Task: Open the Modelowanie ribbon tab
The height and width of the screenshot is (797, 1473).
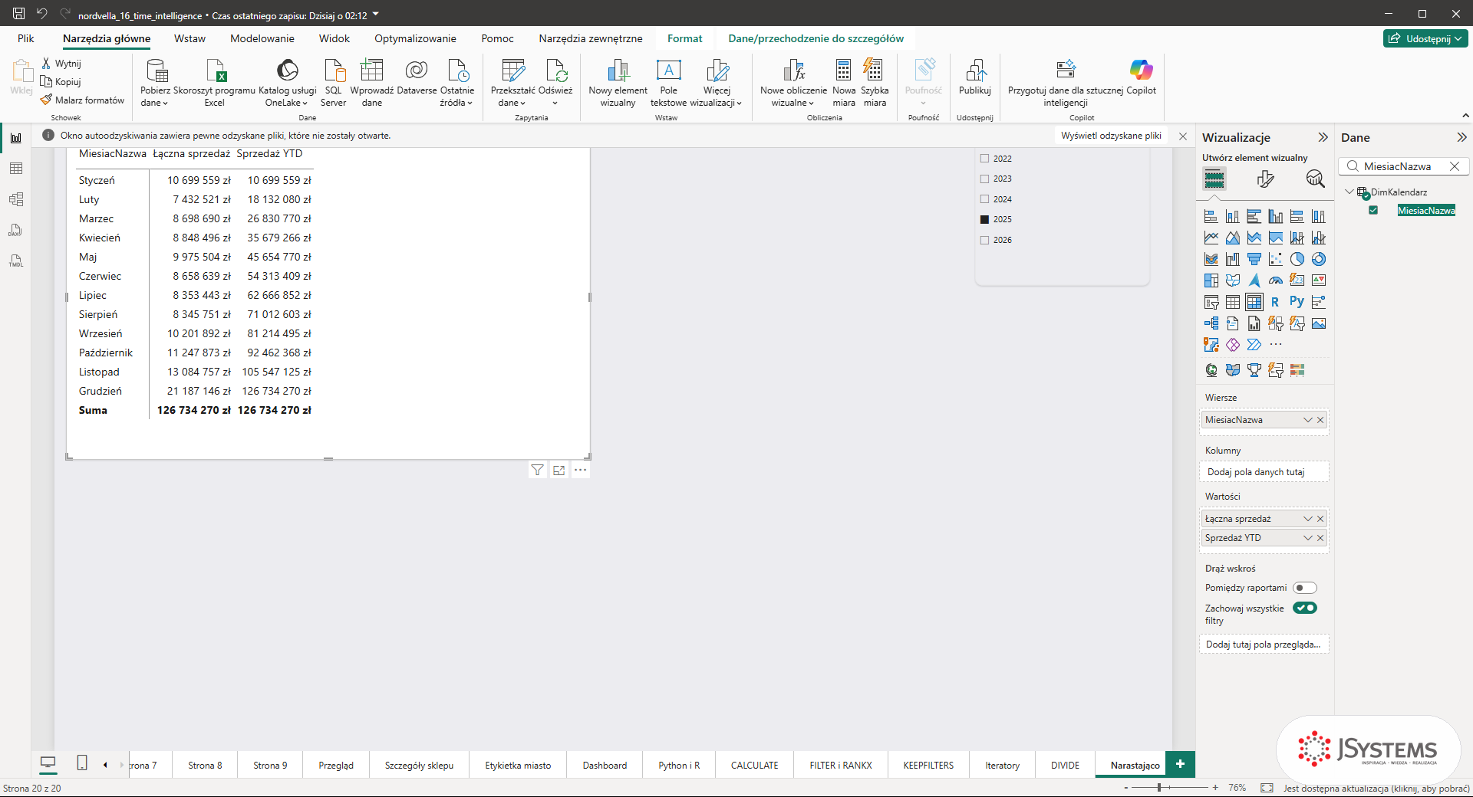Action: click(x=262, y=38)
